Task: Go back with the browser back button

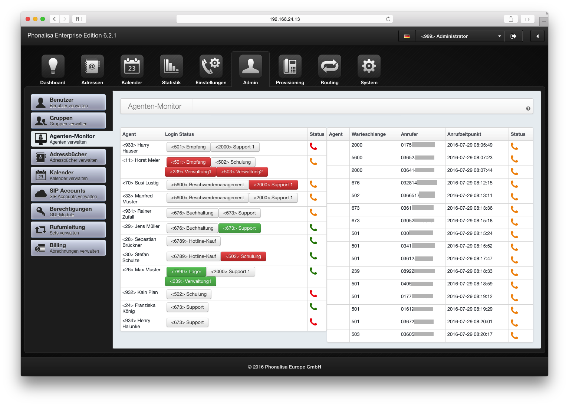Action: (54, 19)
